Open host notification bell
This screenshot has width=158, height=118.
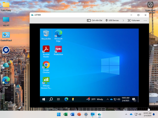pos(154,114)
